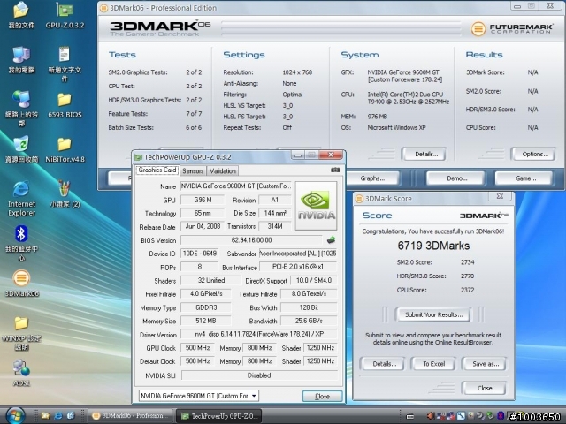Open the 6593 BIOS folder icon
566x424 pixels.
(x=65, y=105)
